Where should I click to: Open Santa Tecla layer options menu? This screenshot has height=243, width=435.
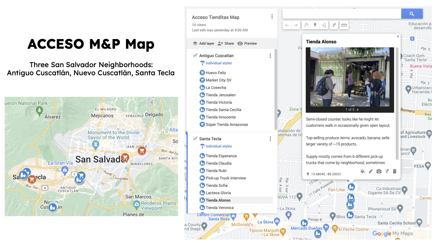(270, 139)
